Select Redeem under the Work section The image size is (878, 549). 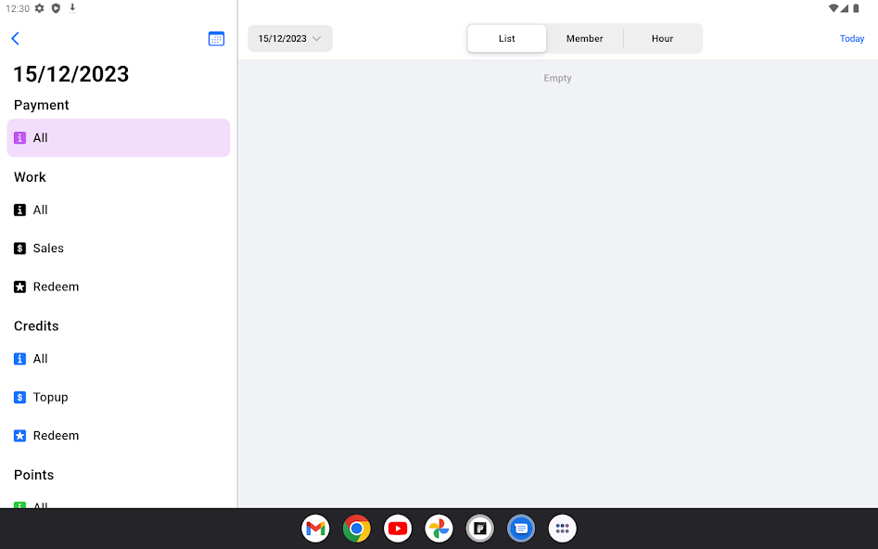click(57, 286)
